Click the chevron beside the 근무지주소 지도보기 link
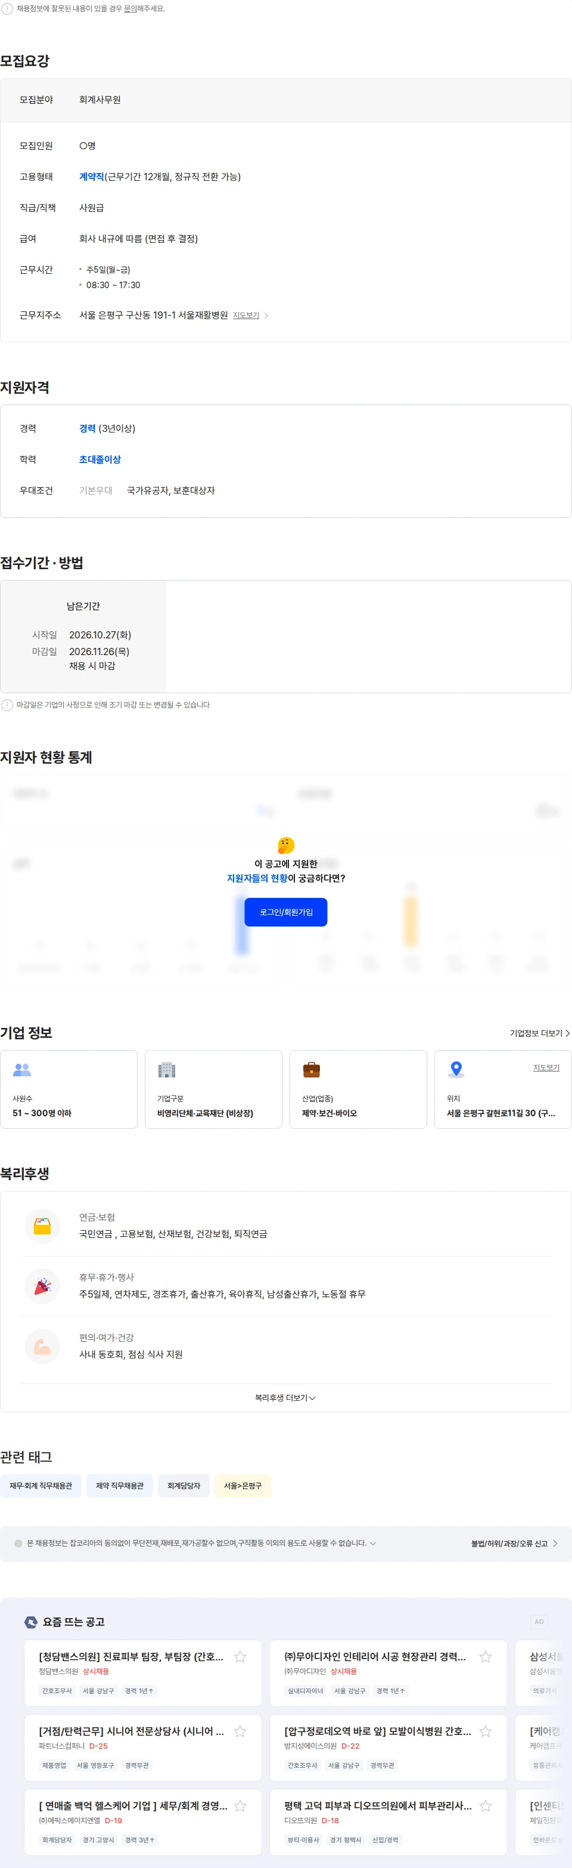 (266, 316)
